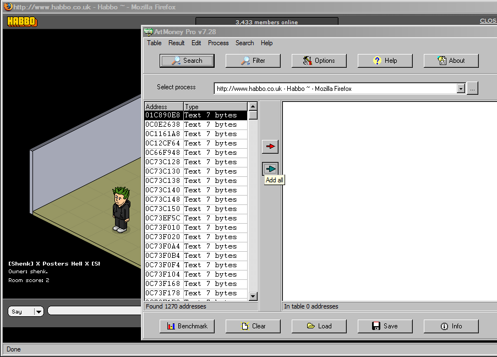Viewport: 497px width, 357px height.
Task: Click the Help button with question mark
Action: coord(385,61)
